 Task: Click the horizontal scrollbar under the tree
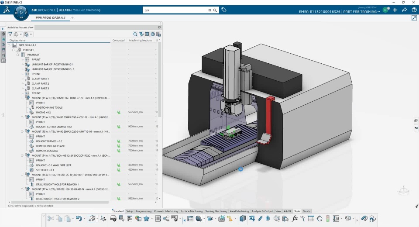(x=60, y=202)
